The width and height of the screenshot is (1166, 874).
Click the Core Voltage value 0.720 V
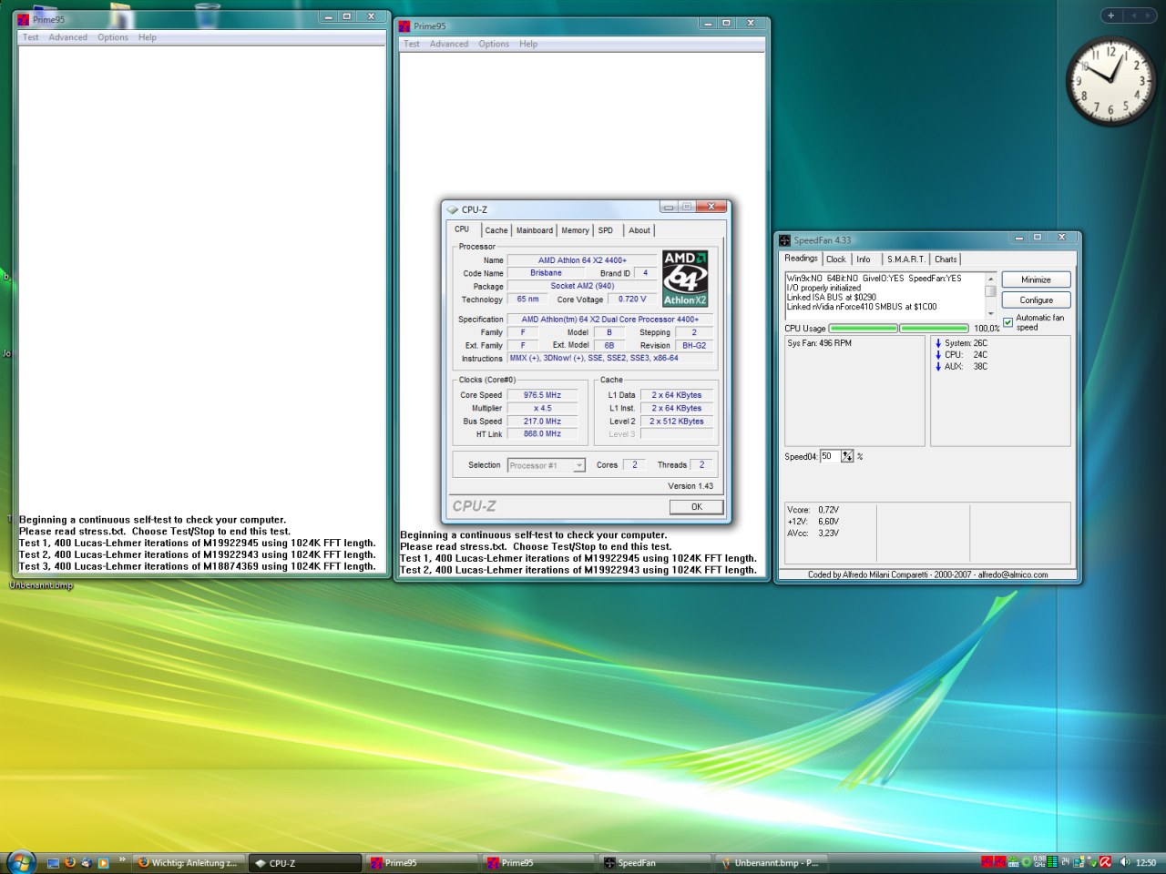pyautogui.click(x=632, y=299)
